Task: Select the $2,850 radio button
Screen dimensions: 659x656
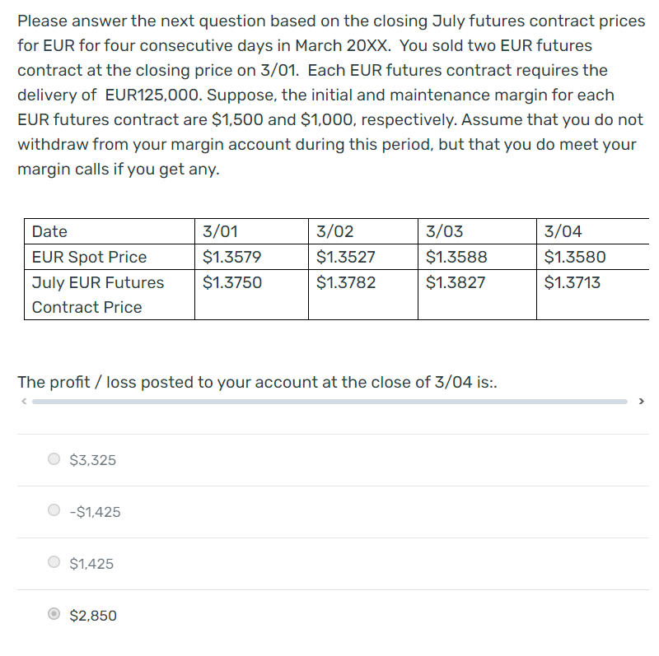Action: click(x=53, y=615)
